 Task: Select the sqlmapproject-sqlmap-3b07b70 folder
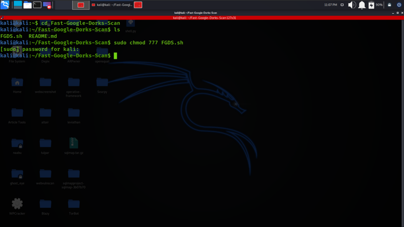(74, 179)
